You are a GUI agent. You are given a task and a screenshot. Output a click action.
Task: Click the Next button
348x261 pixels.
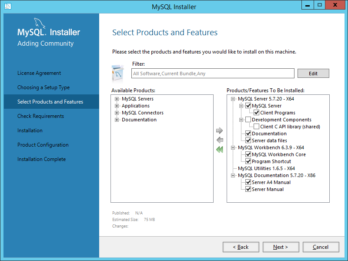(281, 247)
